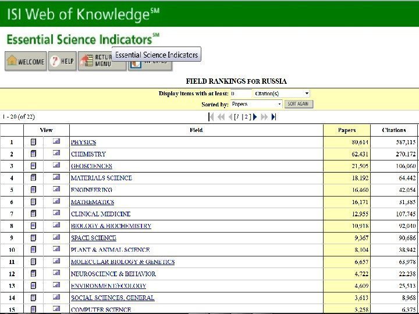The image size is (419, 314).
Task: Show graph icon for Clinical Medicine row
Action: [56, 213]
